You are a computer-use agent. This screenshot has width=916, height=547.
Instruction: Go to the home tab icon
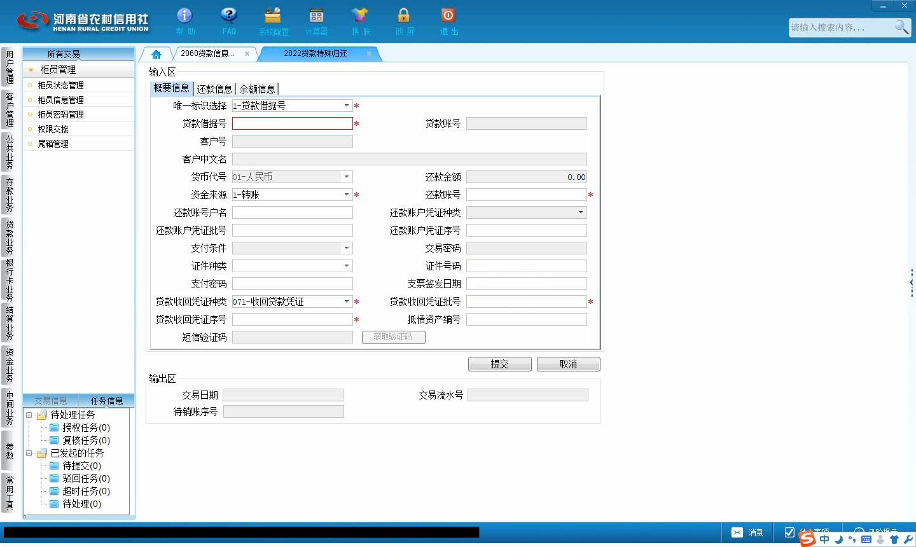[x=156, y=55]
